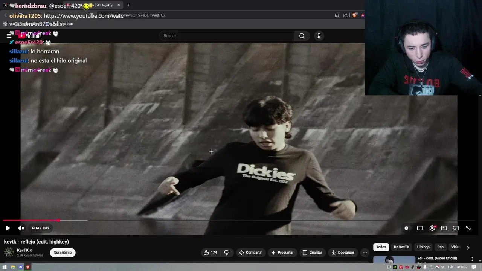
Task: Click the video title kevtk - reflejo
Action: tap(37, 242)
